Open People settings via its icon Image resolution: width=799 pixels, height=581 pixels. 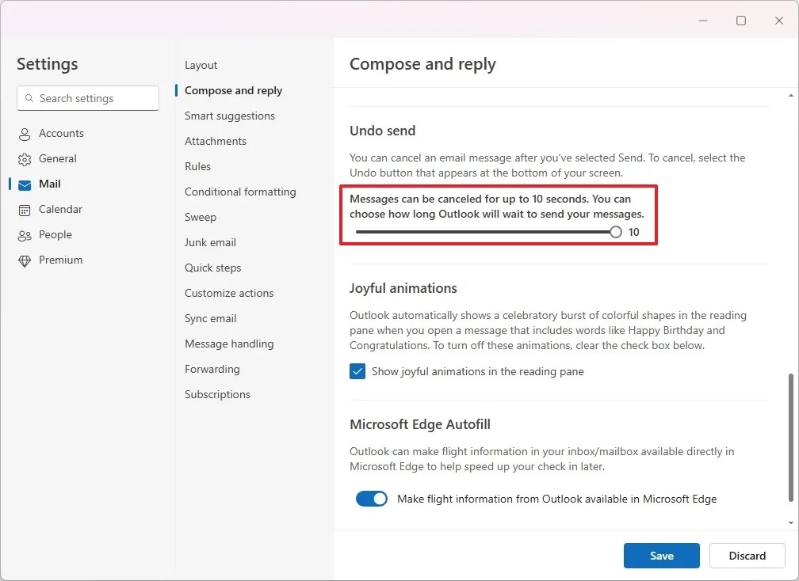click(x=25, y=234)
